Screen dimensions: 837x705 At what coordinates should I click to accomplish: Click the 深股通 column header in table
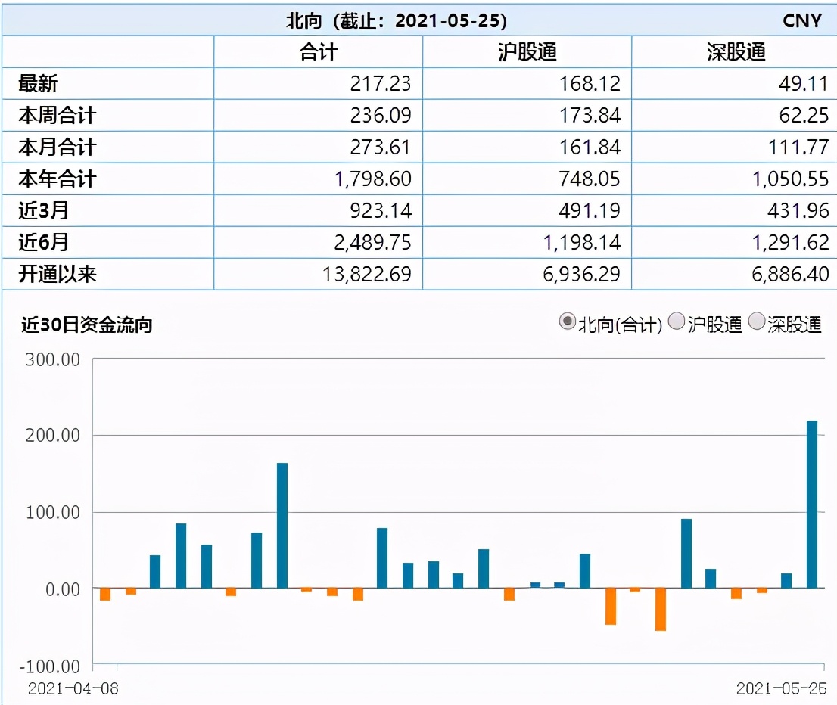[735, 51]
